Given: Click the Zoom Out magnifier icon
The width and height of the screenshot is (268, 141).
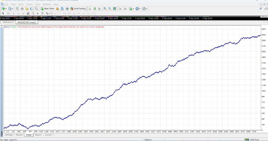Looking at the screenshot, I should (110, 9).
